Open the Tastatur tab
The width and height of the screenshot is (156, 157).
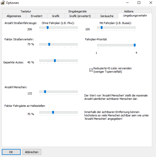pyautogui.click(x=26, y=11)
